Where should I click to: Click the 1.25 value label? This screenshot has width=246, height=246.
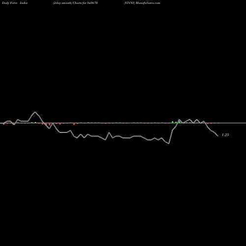(225, 135)
